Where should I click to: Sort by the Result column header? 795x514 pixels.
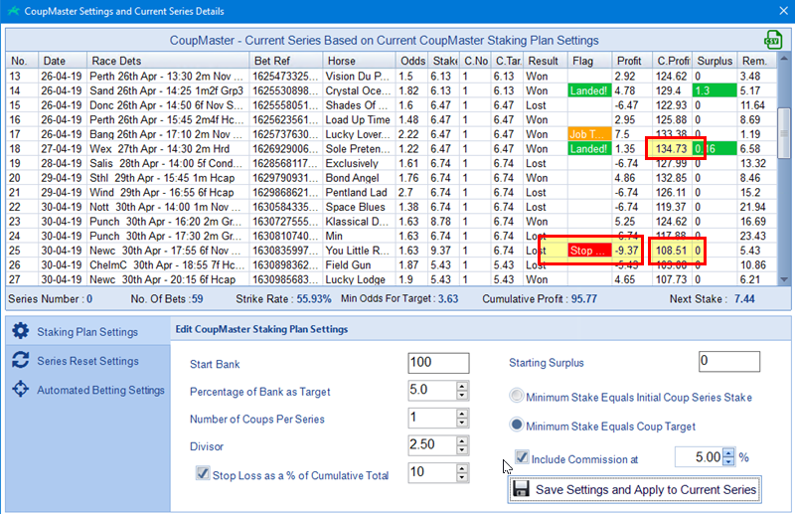point(545,61)
